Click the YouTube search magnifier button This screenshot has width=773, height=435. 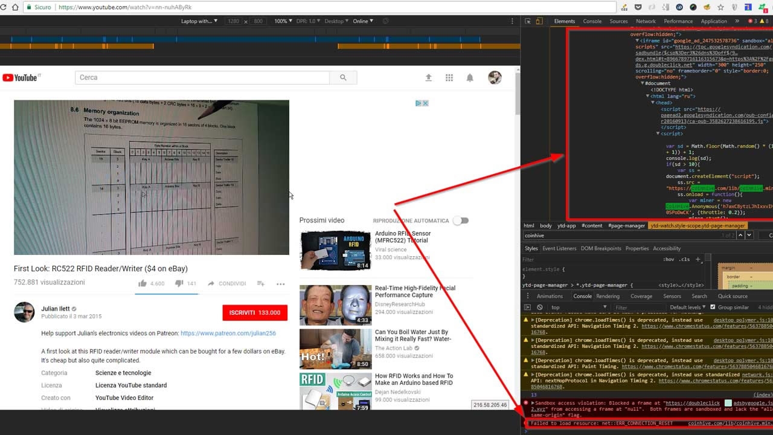point(343,77)
